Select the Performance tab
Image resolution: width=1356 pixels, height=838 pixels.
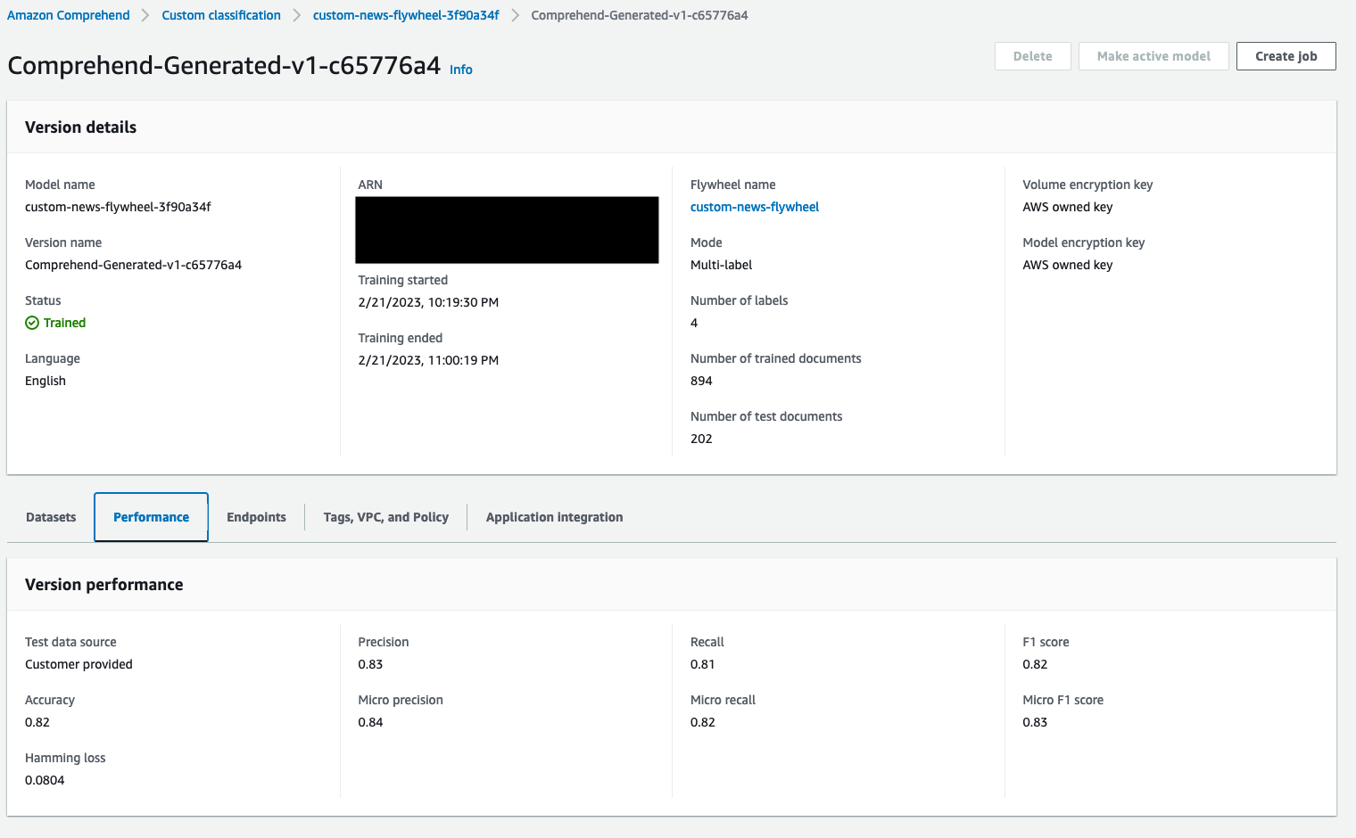[x=151, y=517]
